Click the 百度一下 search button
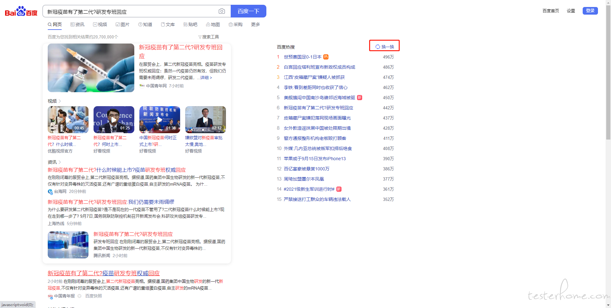The image size is (611, 308). 249,11
